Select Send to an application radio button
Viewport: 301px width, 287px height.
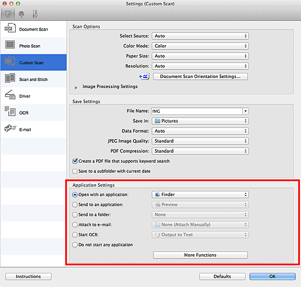point(75,205)
